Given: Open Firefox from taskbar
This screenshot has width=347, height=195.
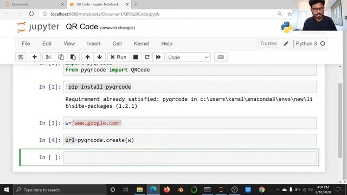Looking at the screenshot, I should 166,190.
